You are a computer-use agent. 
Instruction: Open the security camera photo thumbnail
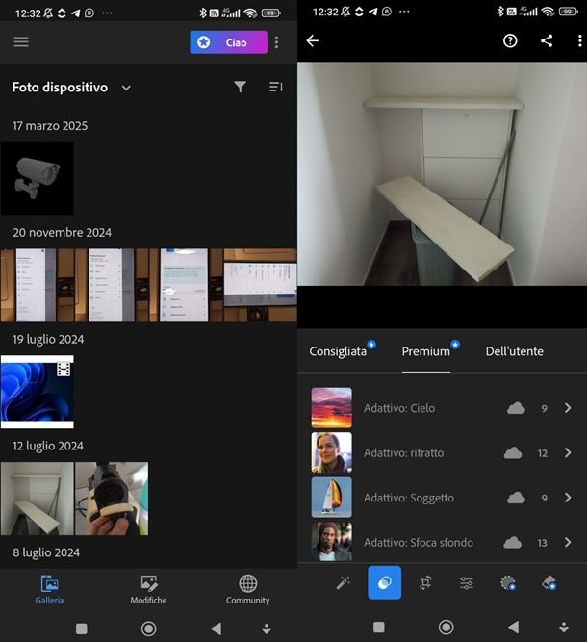pos(38,178)
